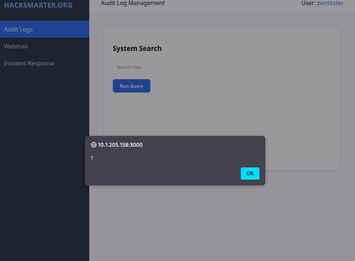The image size is (355, 261).
Task: Click the HACKSMARTER.ORG logo
Action: point(38,5)
